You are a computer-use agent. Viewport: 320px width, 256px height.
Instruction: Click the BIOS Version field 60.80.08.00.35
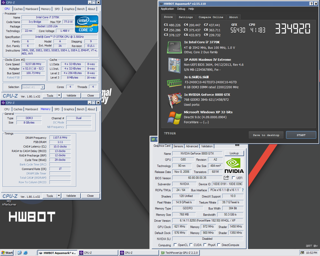click(x=197, y=178)
